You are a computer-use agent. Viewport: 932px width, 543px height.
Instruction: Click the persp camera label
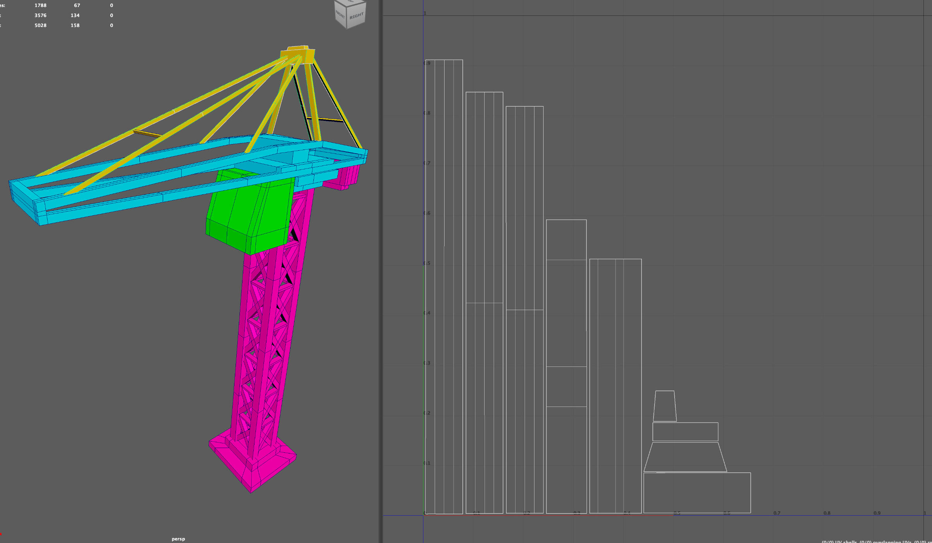point(178,538)
